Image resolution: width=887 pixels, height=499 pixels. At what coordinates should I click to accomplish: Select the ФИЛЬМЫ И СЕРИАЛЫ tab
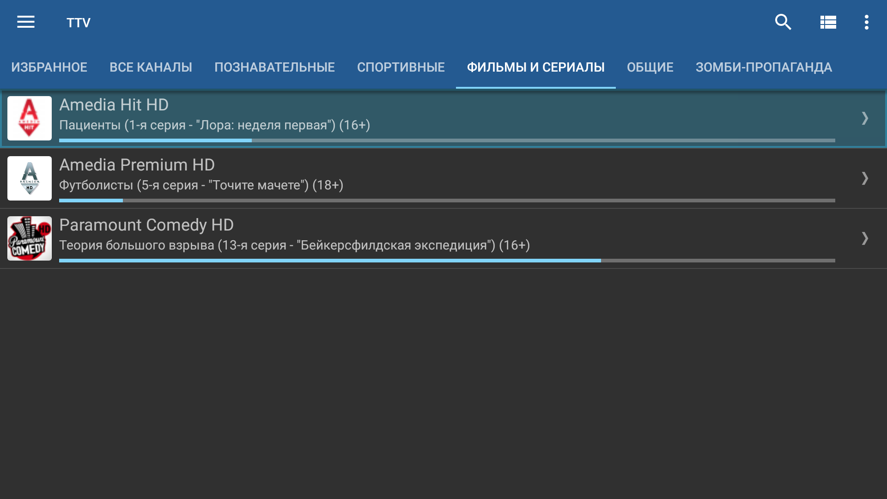click(x=535, y=67)
